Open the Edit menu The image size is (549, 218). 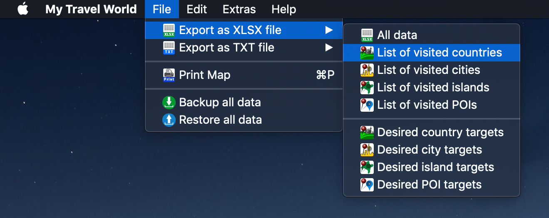[197, 9]
